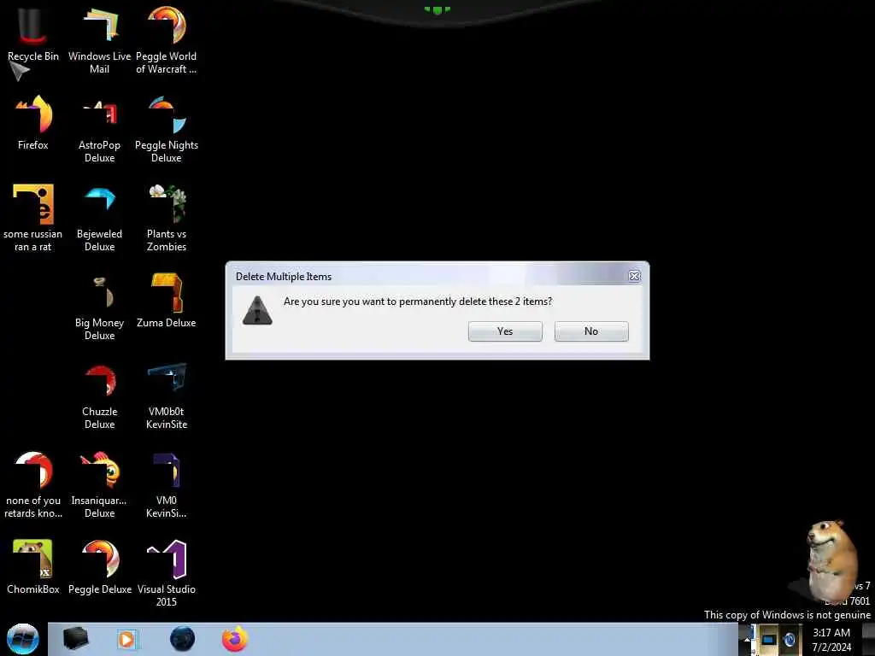Select the VM0b0t KevinSite icon

click(x=167, y=395)
